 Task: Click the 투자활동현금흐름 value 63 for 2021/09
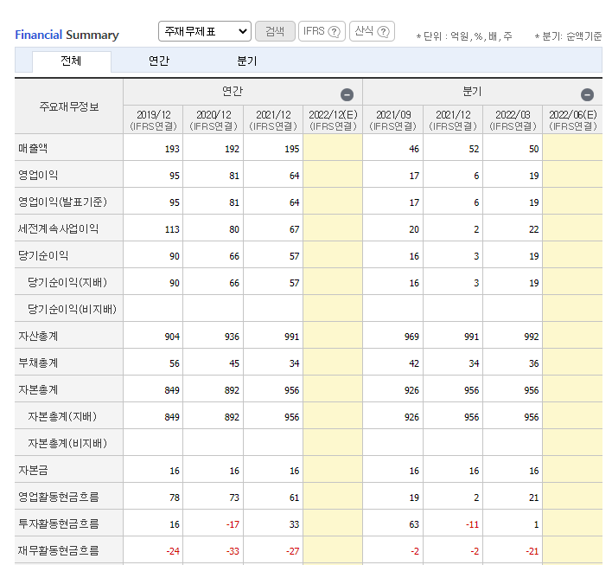tap(414, 524)
